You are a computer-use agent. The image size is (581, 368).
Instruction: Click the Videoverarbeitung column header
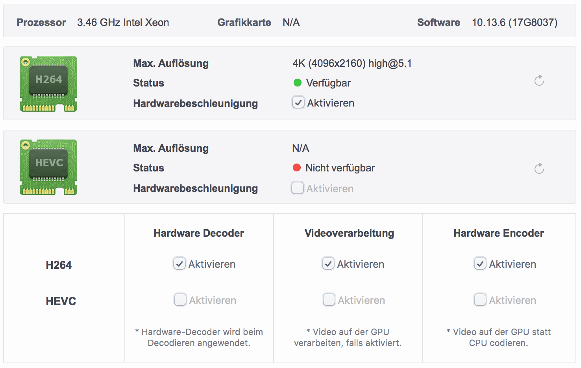click(349, 233)
